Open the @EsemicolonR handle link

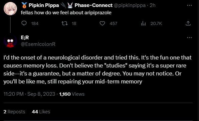point(38,44)
